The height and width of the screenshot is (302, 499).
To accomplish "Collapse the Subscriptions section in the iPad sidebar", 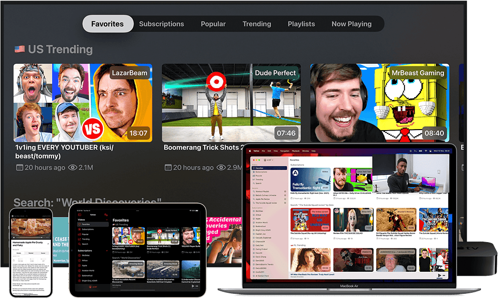I will (x=107, y=250).
